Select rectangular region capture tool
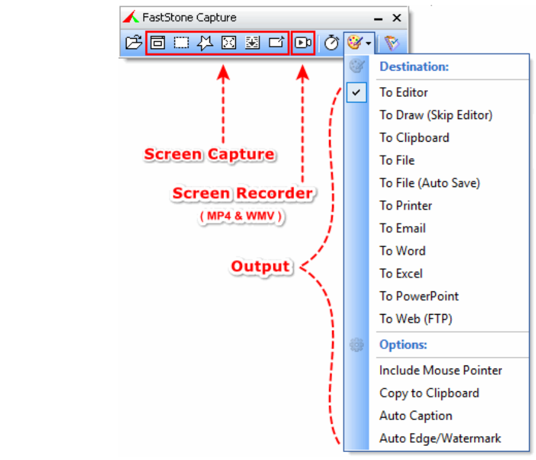This screenshot has width=536, height=460. pos(181,43)
